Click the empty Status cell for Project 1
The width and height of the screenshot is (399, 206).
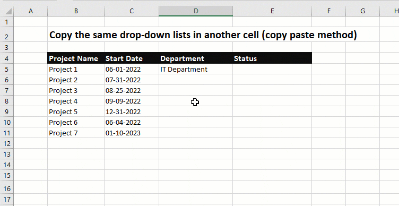pos(272,69)
